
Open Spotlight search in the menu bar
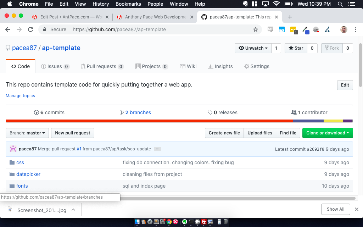[340, 4]
